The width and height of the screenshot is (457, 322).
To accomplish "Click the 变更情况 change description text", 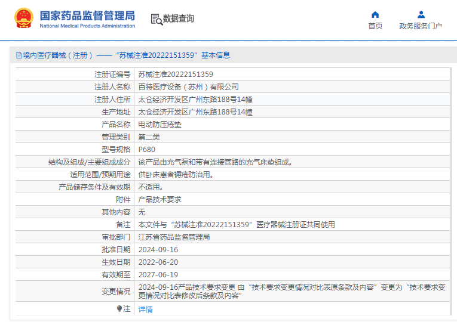I will (292, 291).
